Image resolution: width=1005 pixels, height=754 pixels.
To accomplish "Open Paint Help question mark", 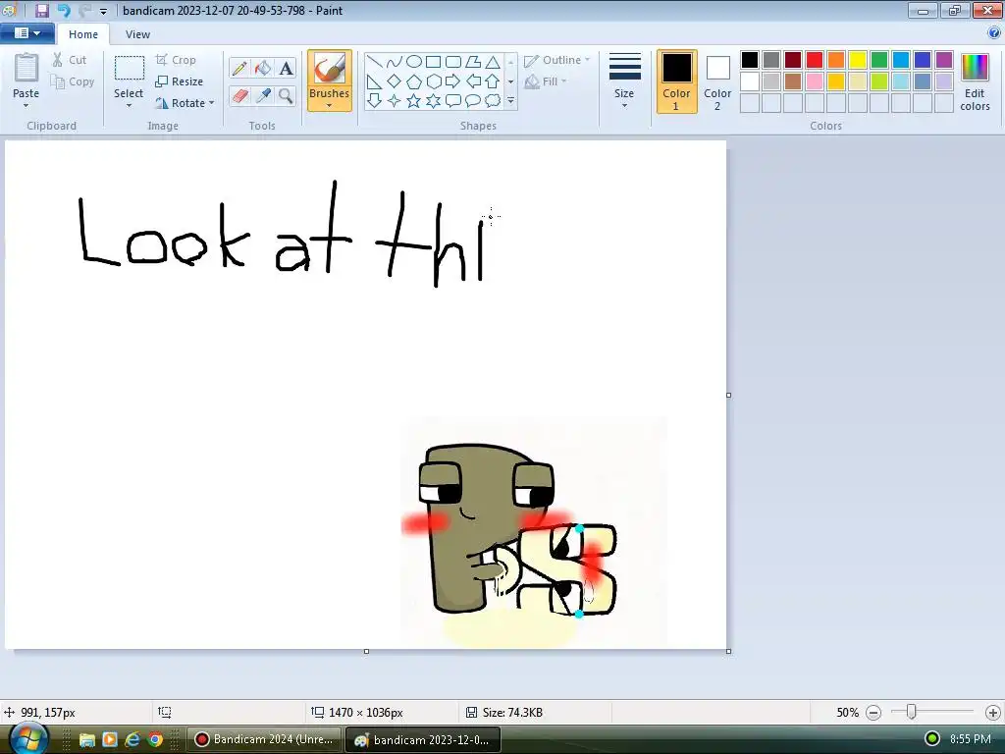I will click(x=994, y=33).
